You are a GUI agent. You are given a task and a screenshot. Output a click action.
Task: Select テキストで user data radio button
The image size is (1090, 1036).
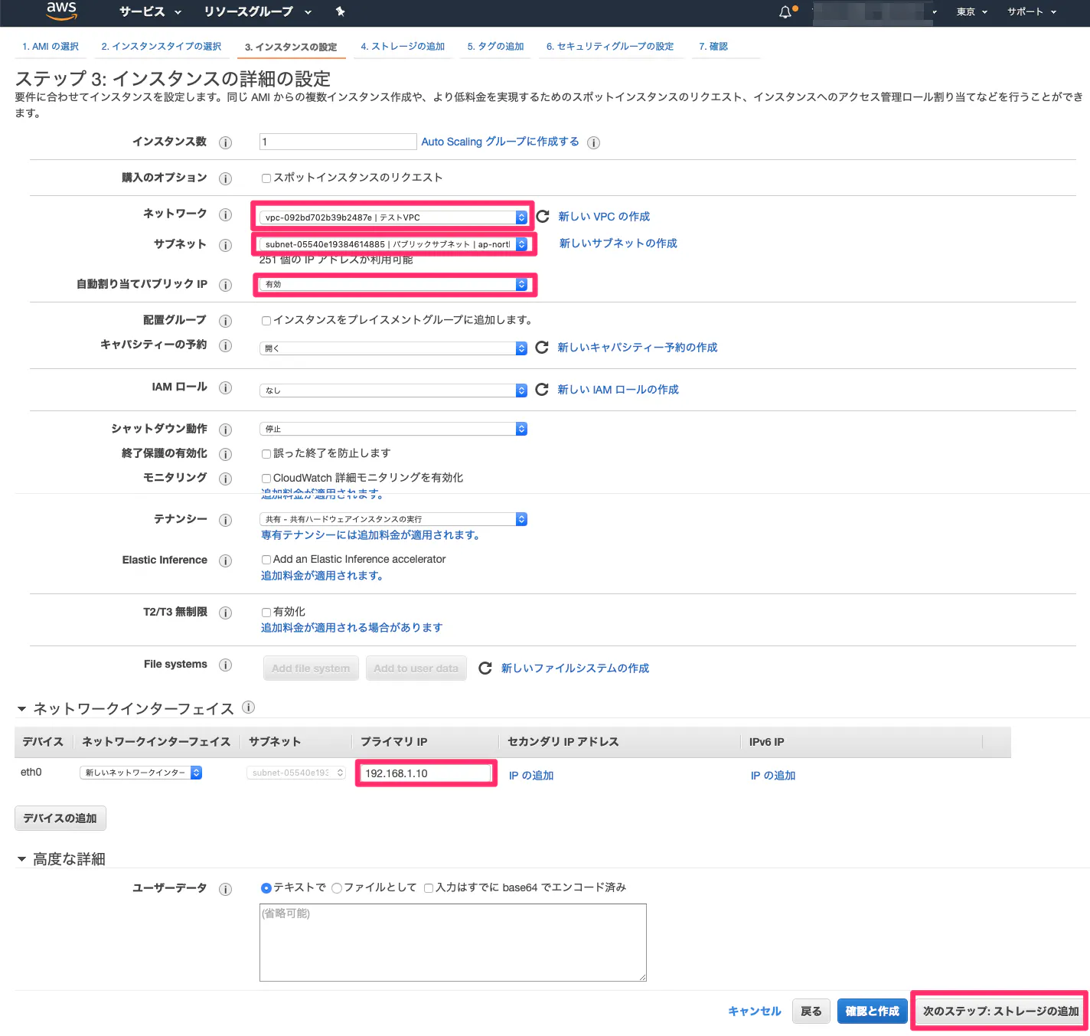click(266, 888)
